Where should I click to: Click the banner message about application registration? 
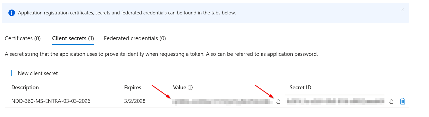[127, 13]
